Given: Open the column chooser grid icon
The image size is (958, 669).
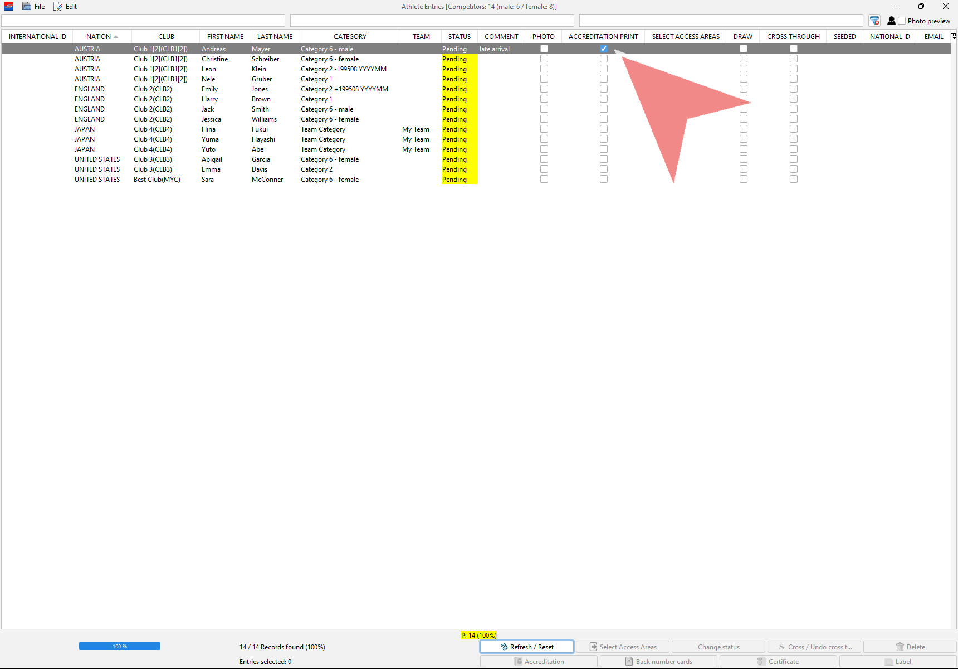Looking at the screenshot, I should (x=953, y=36).
